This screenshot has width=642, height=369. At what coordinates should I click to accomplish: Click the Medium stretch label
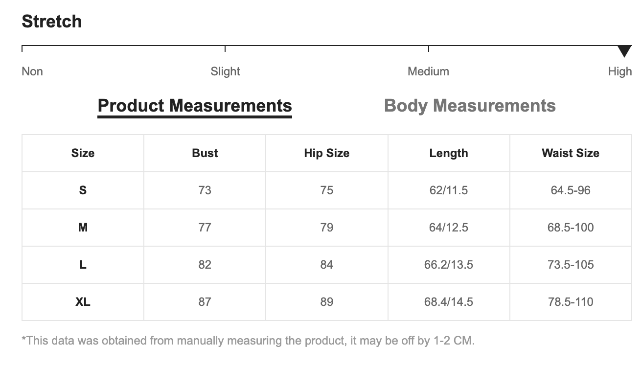428,71
